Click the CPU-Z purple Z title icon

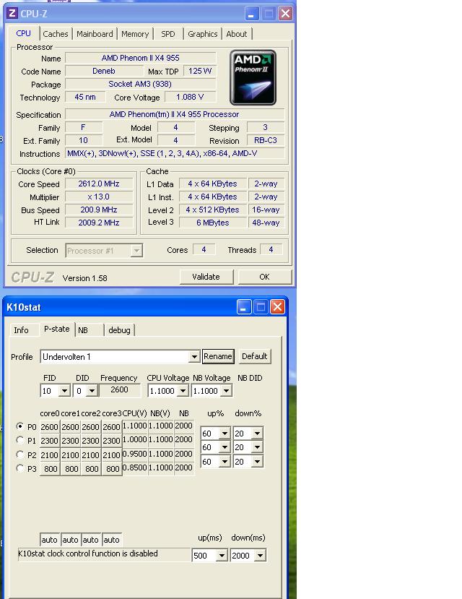pos(12,14)
